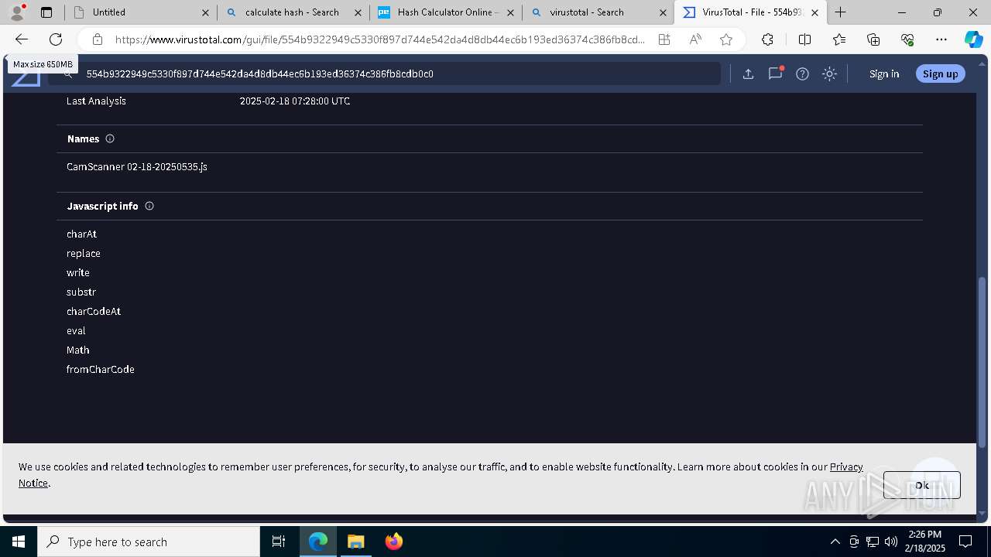Select the charCodeAt entry
Image resolution: width=991 pixels, height=557 pixels.
tap(94, 312)
